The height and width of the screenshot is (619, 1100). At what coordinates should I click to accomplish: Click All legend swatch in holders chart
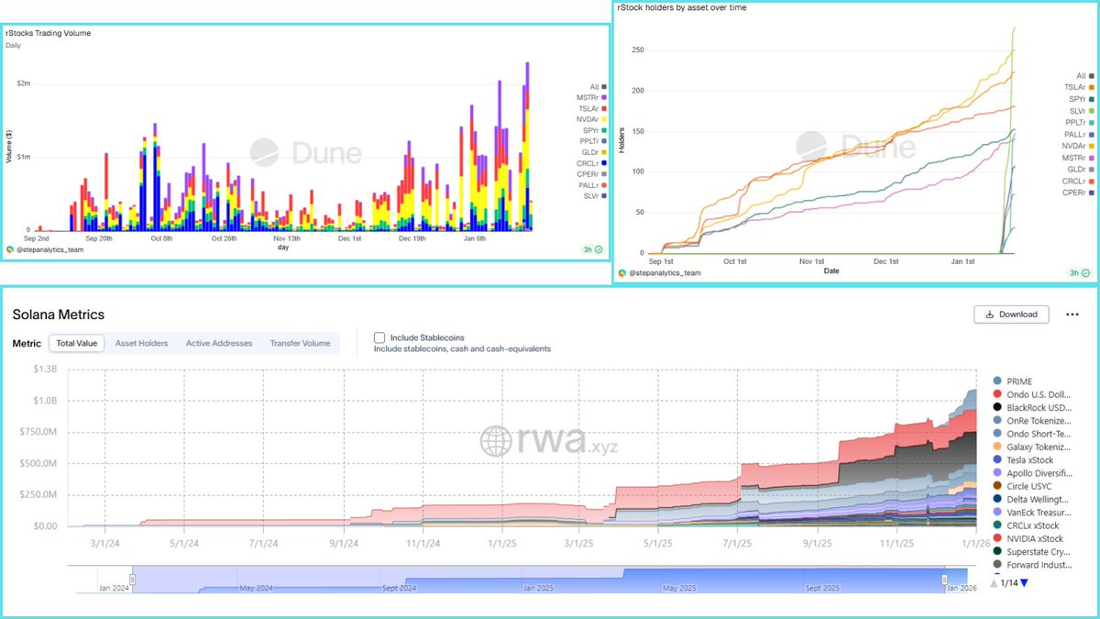point(1093,76)
